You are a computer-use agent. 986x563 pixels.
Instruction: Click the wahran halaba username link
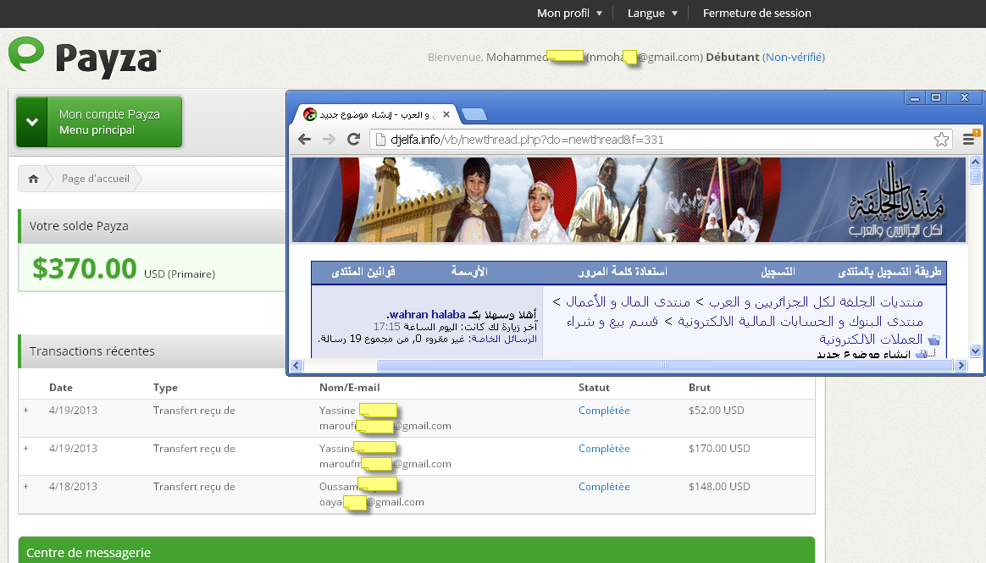coord(428,315)
